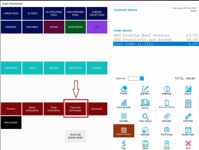Viewport: 199px width, 150px height.
Task: Open CHEESE CRUST PIZZA category
Action: click(97, 13)
